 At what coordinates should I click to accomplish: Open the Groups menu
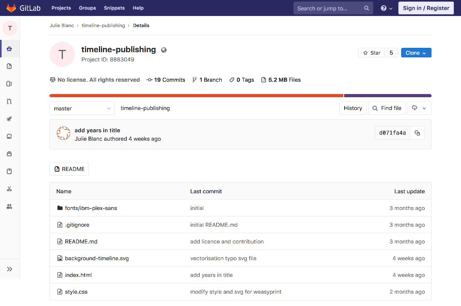pyautogui.click(x=87, y=8)
